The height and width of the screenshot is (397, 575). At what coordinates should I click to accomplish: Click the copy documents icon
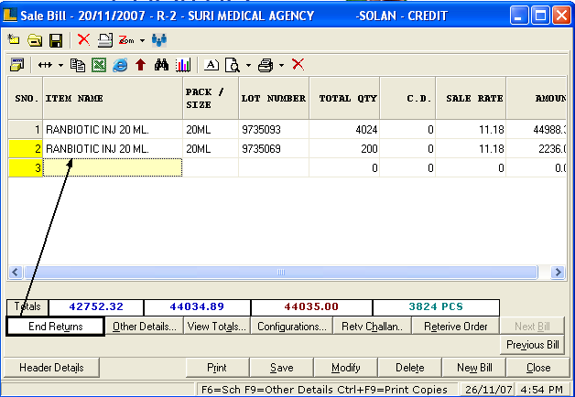point(78,65)
